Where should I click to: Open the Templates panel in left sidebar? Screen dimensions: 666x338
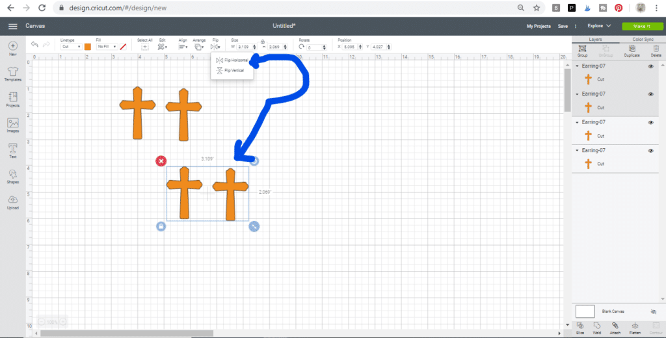(12, 73)
